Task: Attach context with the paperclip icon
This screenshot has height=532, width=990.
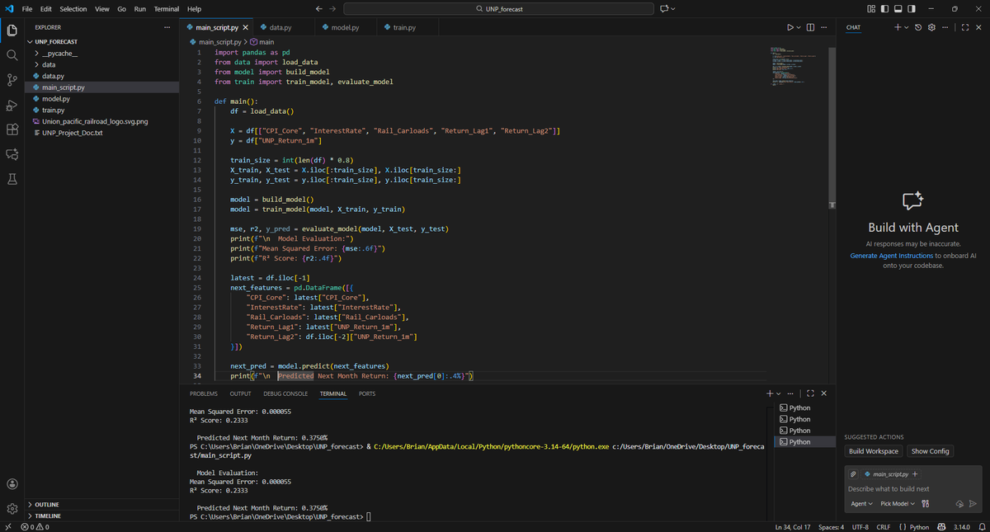Action: pos(855,474)
